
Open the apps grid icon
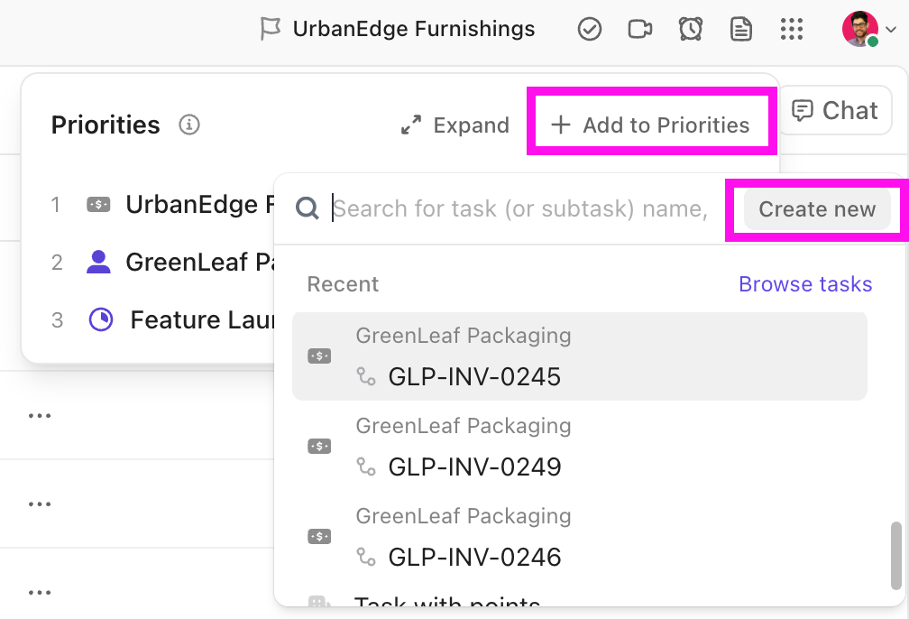coord(792,28)
